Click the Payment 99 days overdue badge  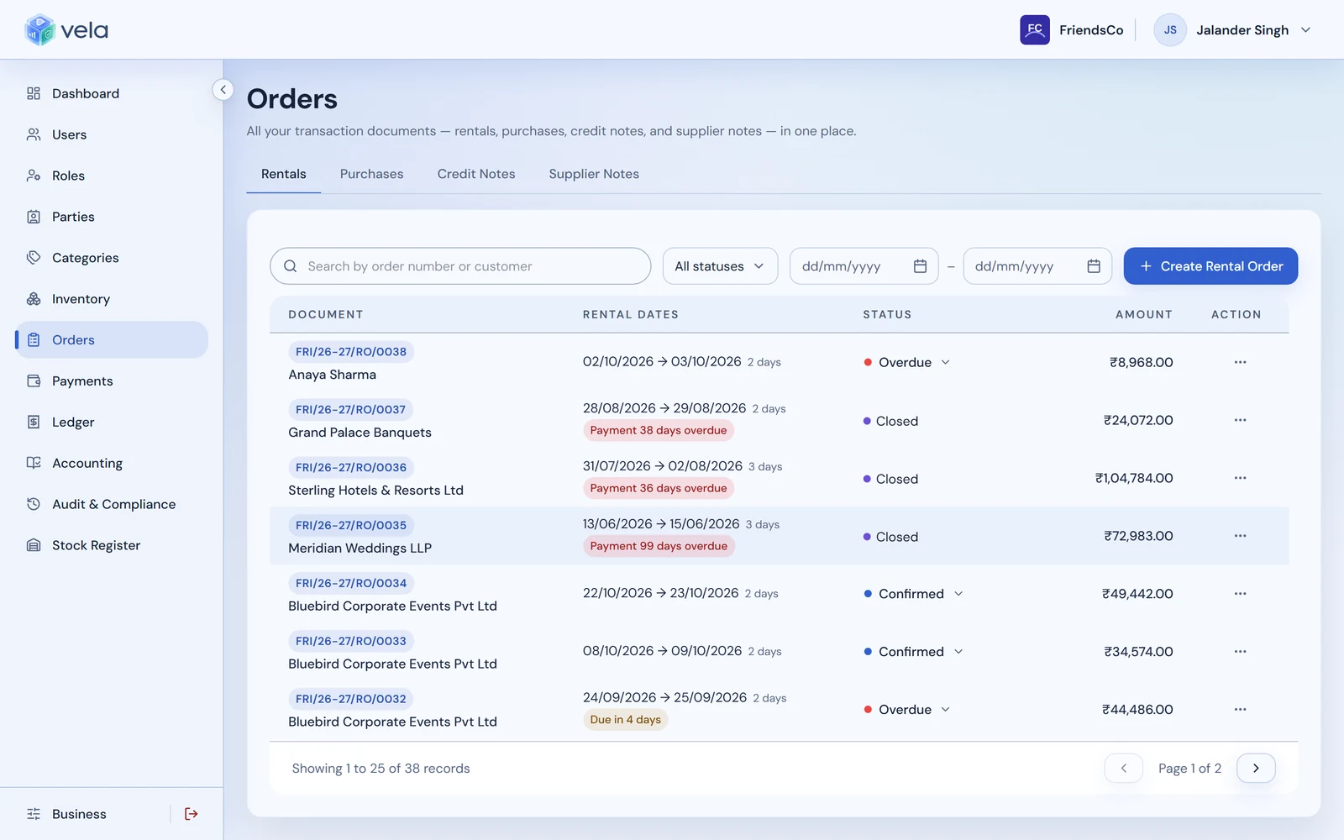tap(659, 546)
